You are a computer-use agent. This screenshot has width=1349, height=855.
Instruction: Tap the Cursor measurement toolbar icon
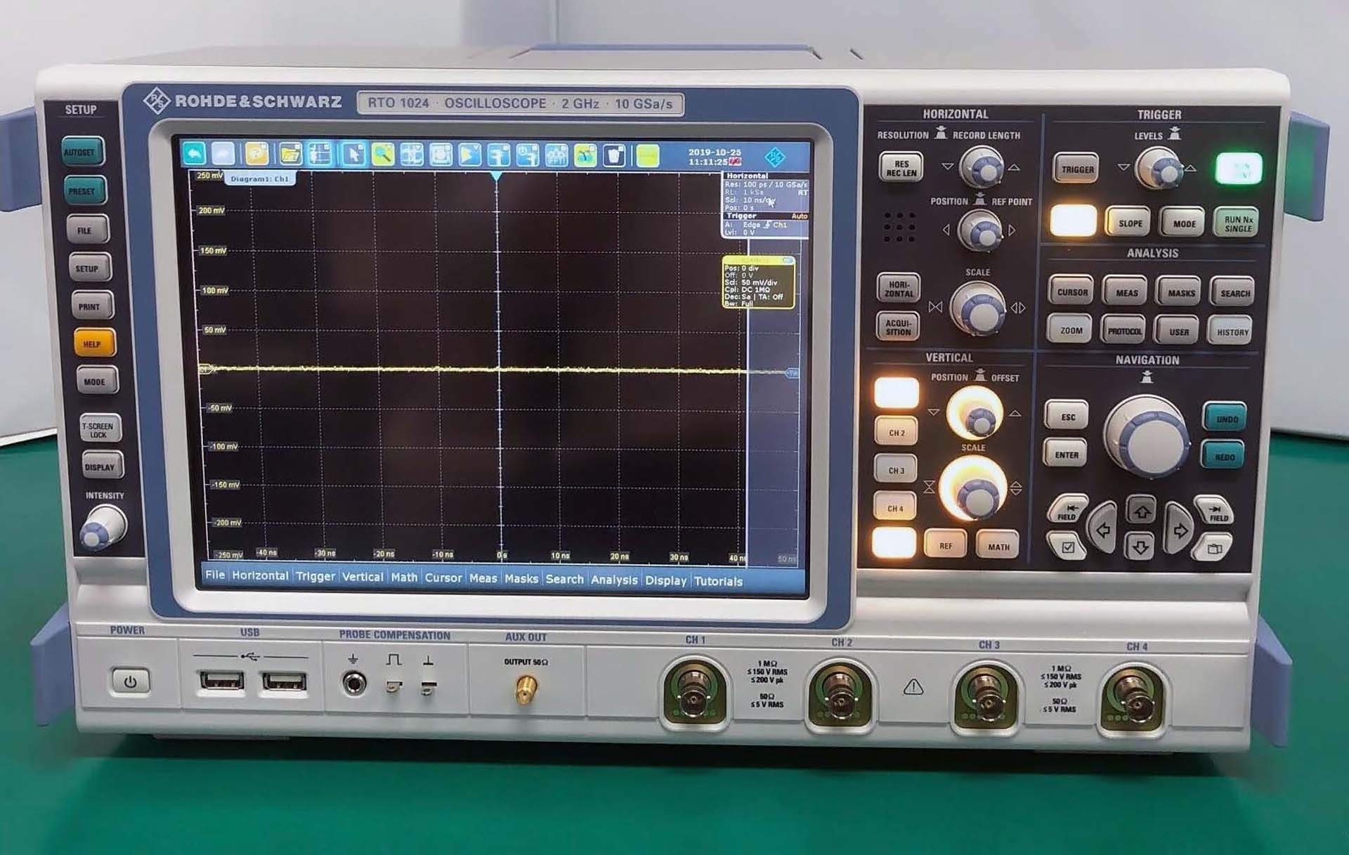[x=412, y=155]
